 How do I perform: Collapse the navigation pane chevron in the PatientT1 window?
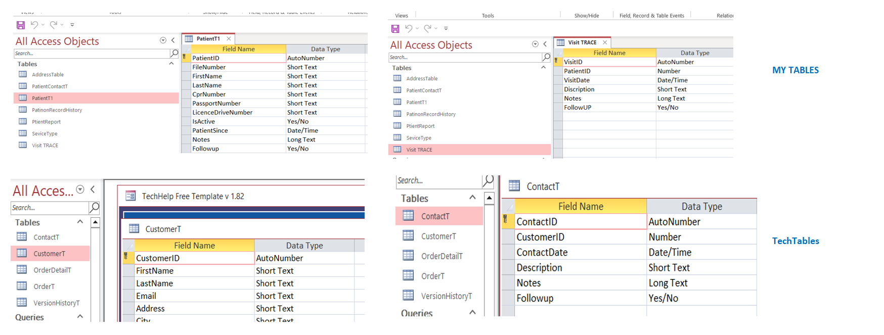173,40
